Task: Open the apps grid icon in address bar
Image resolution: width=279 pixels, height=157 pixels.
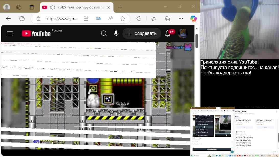Action: tap(86, 19)
